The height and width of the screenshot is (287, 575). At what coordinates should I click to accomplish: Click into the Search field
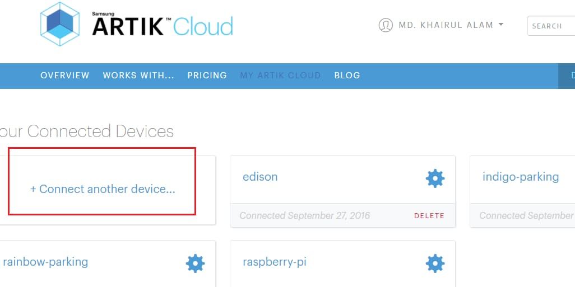[551, 26]
